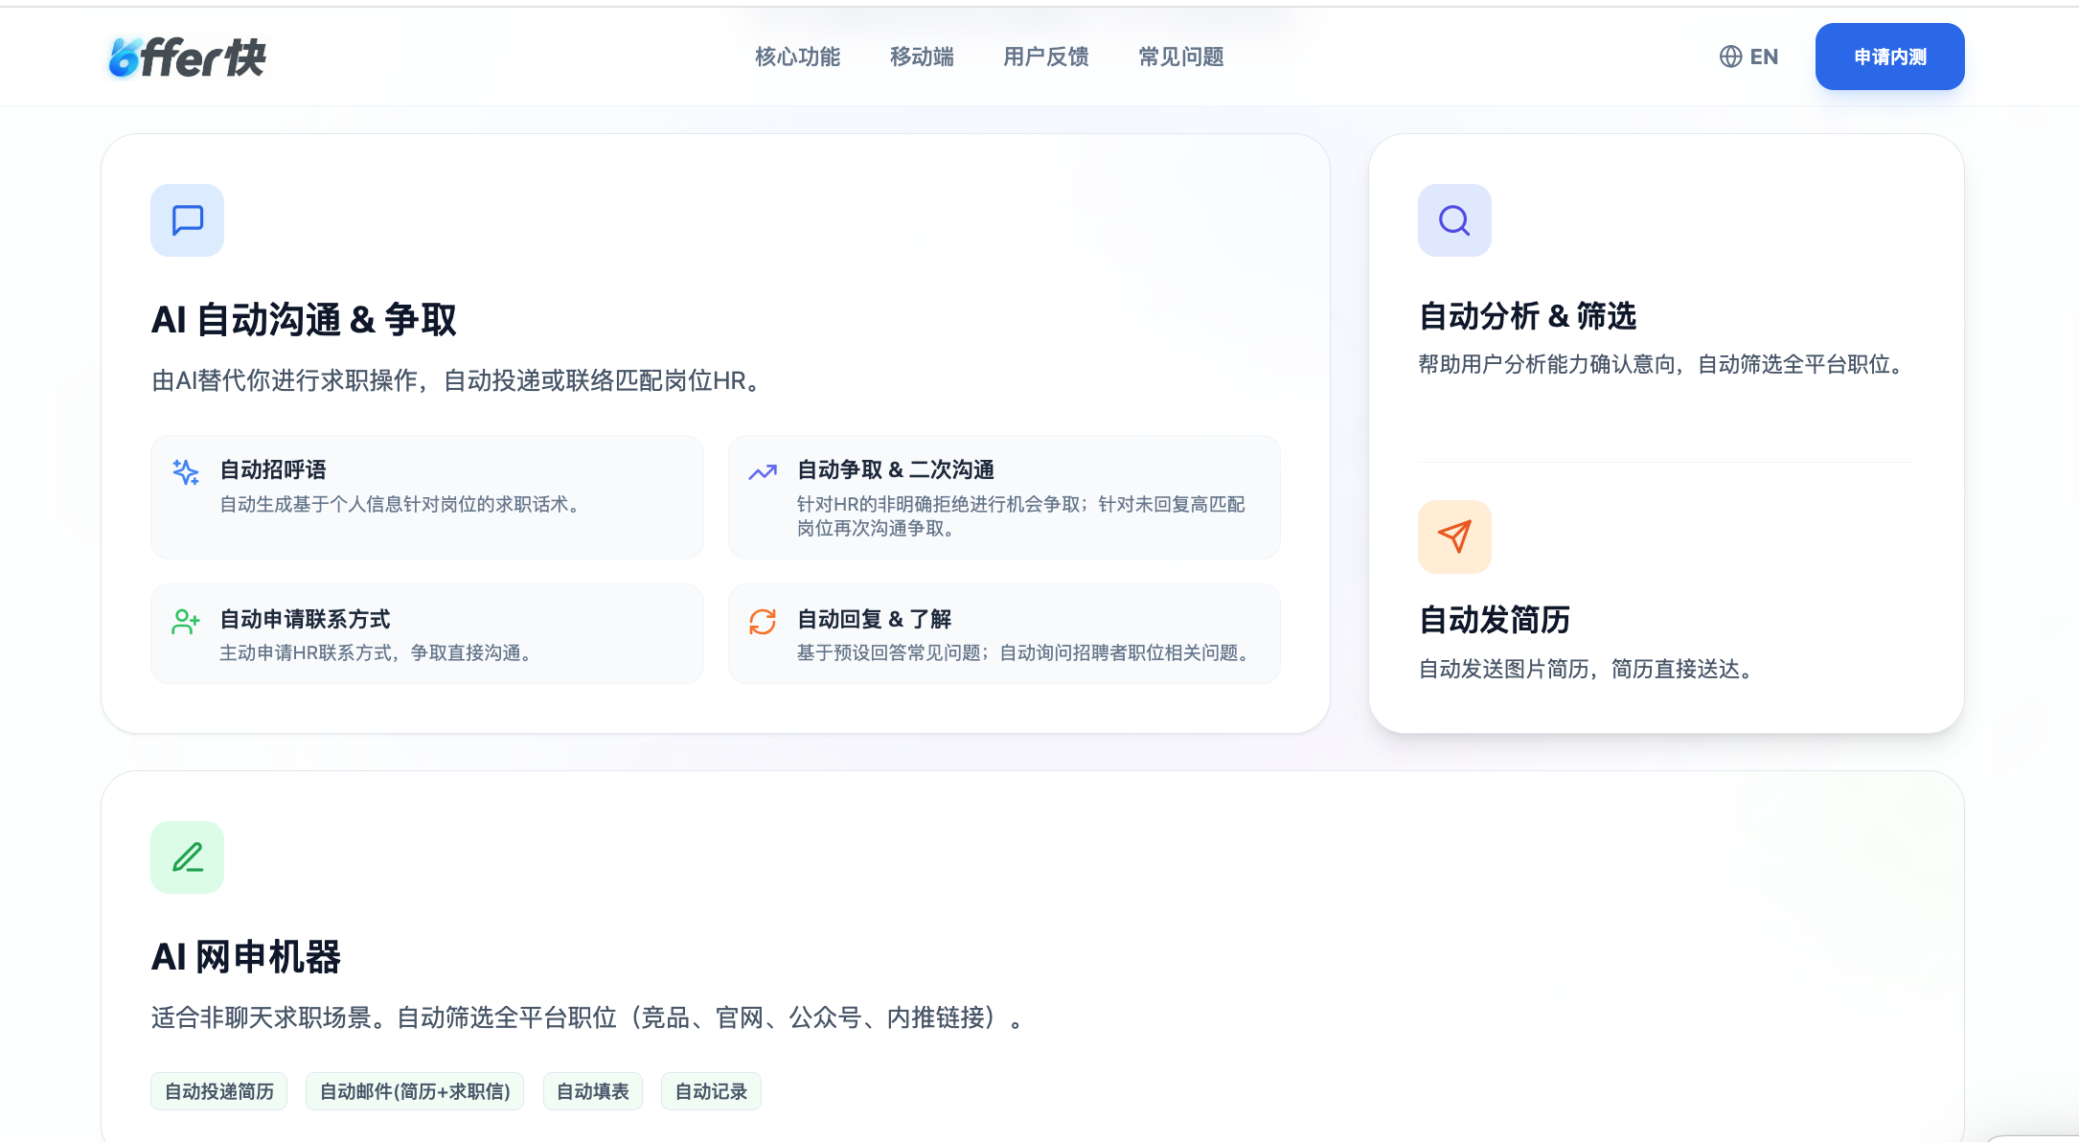
Task: Click the green pencil edit icon
Action: (187, 857)
